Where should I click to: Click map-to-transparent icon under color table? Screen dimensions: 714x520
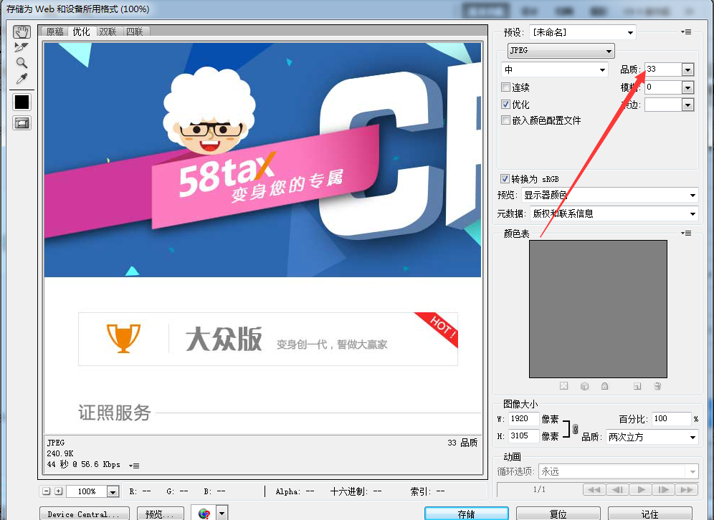(x=563, y=386)
